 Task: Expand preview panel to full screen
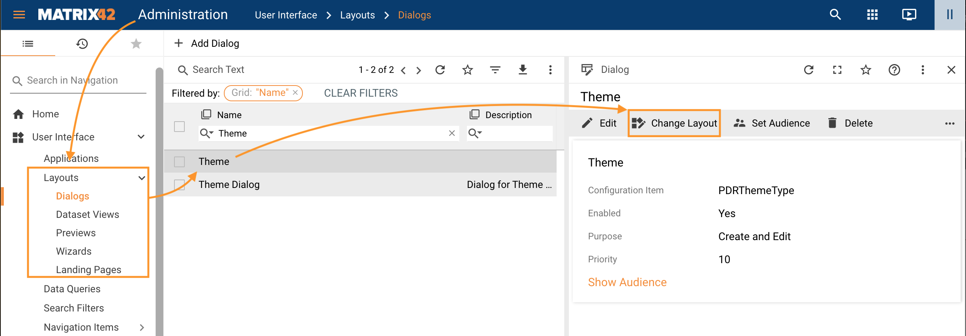pyautogui.click(x=837, y=70)
